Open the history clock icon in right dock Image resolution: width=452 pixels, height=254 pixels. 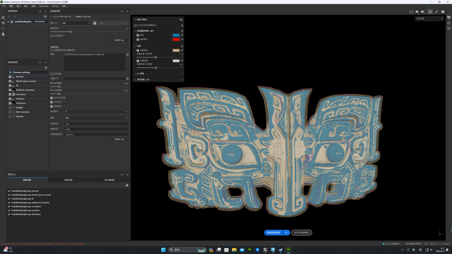[449, 23]
